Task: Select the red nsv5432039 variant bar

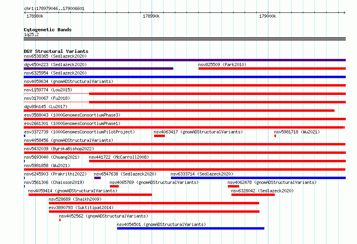Action: 185,153
